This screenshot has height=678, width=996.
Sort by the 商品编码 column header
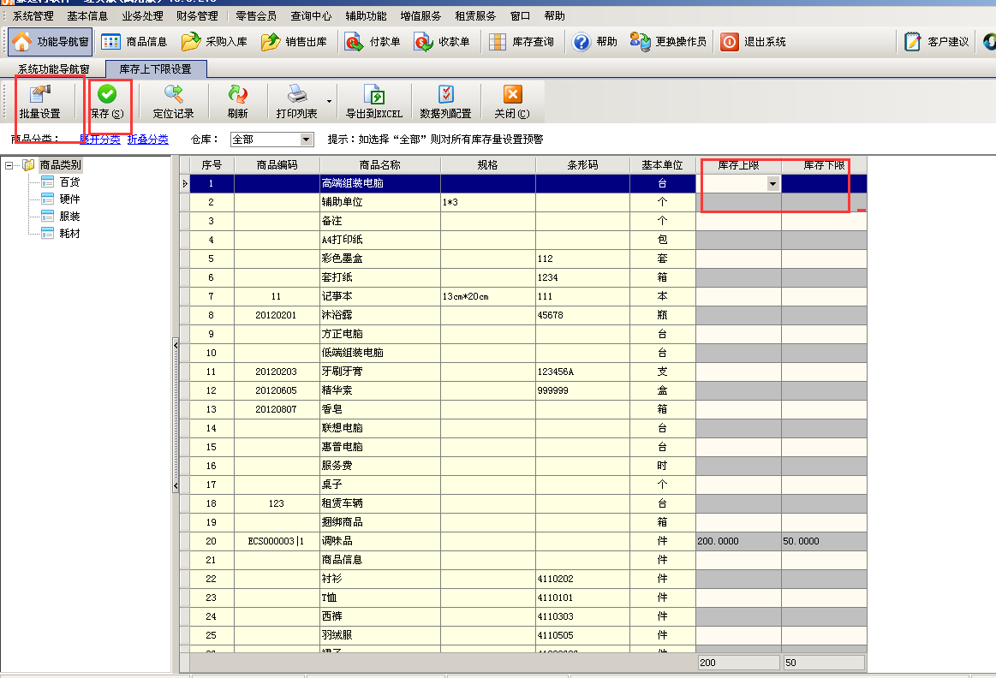277,165
